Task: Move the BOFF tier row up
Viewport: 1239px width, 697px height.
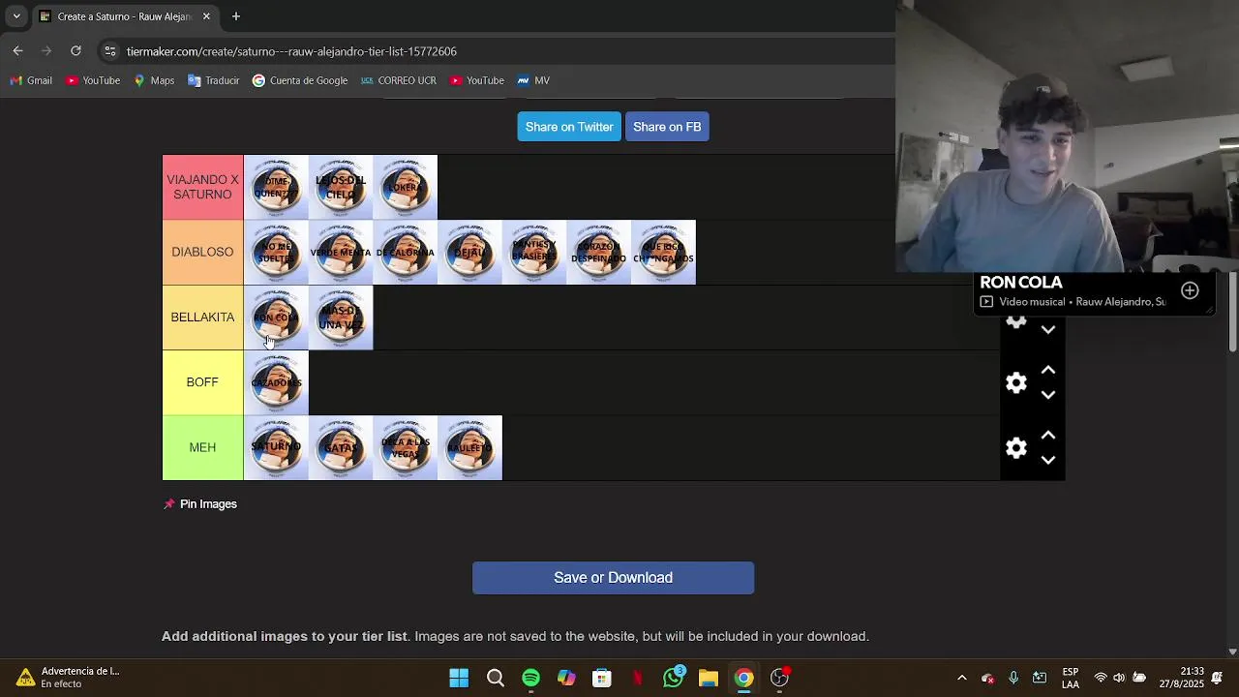Action: tap(1048, 370)
